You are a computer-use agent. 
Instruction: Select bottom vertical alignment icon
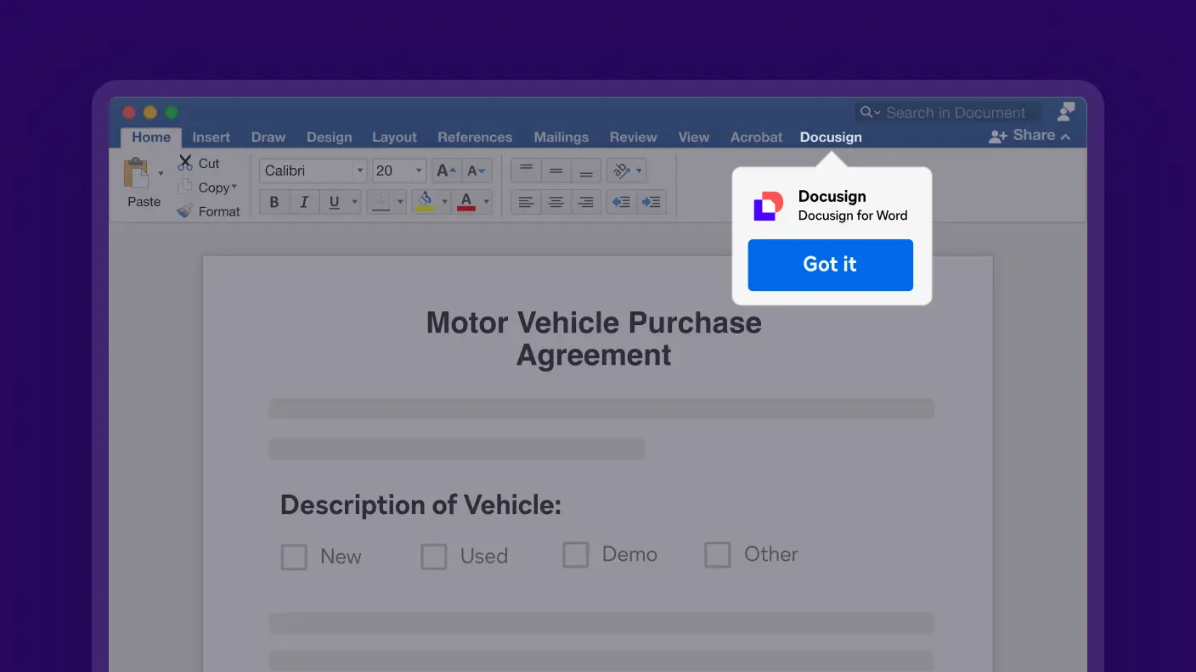coord(586,171)
